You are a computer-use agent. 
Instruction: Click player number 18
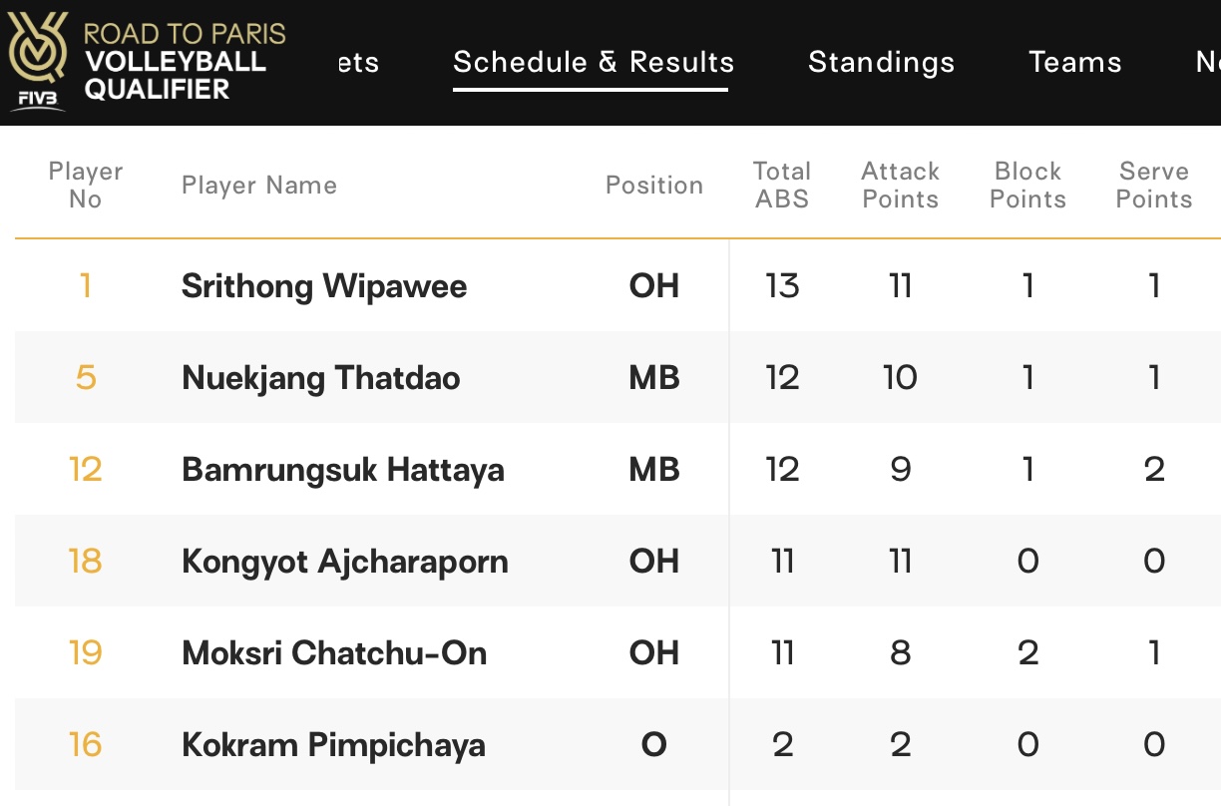pyautogui.click(x=86, y=561)
